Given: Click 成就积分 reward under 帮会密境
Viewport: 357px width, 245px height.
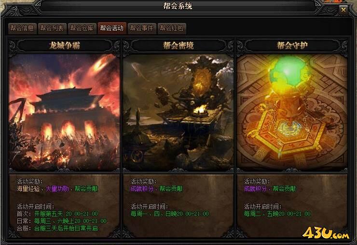Looking at the screenshot, I should coord(142,189).
